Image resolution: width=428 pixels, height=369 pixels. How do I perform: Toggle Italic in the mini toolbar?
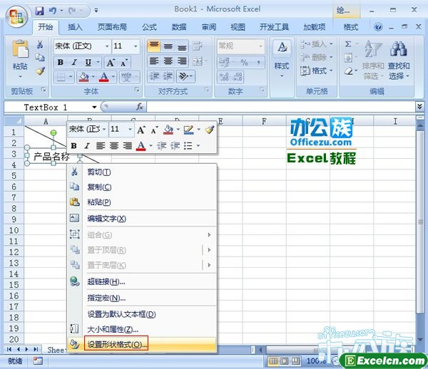[87, 146]
